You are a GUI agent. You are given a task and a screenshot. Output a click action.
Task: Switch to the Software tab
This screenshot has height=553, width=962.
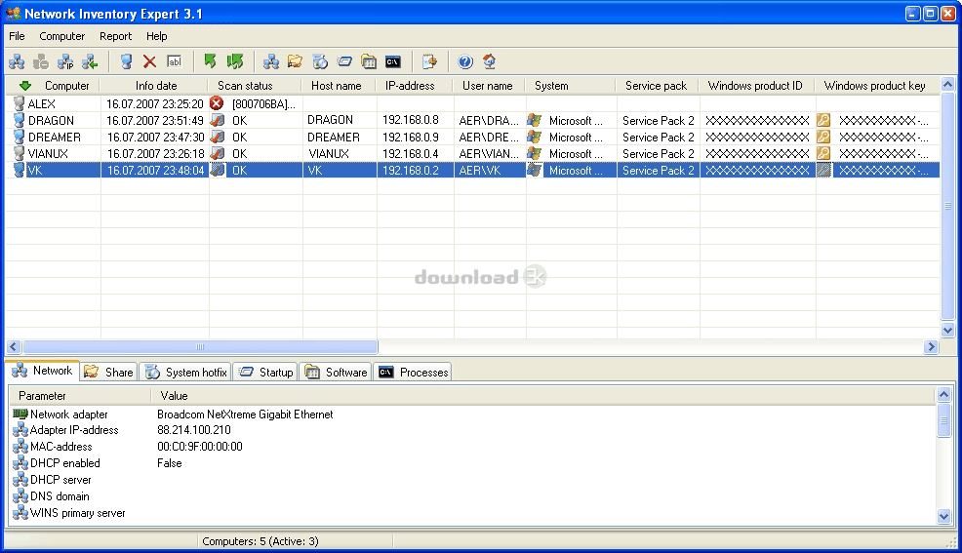(x=336, y=373)
